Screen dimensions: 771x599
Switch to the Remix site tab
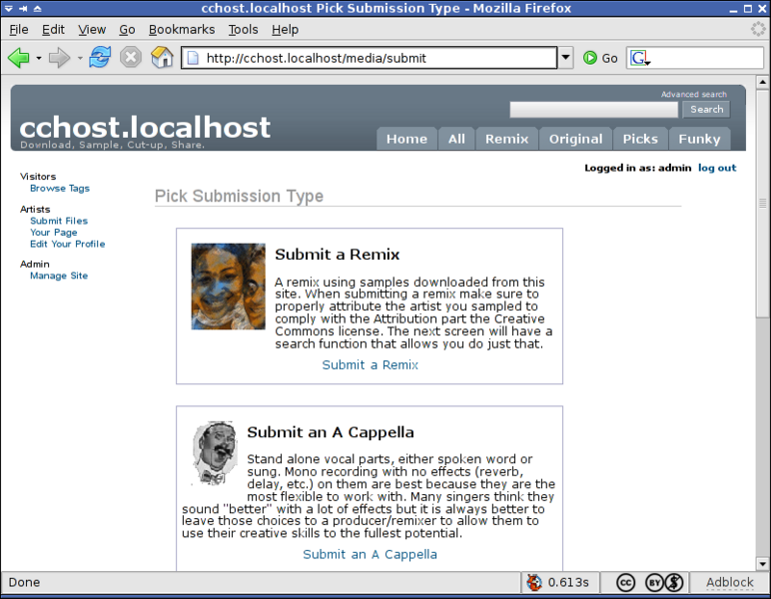pyautogui.click(x=507, y=139)
